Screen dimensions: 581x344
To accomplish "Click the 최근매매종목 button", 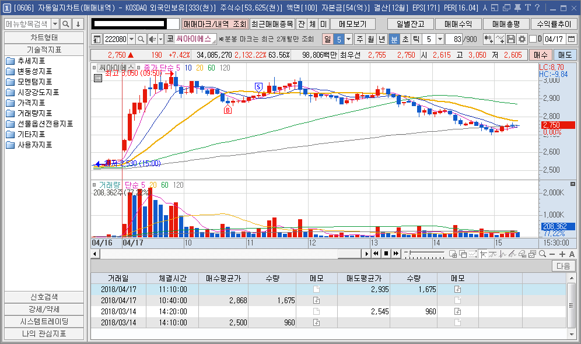I will [x=272, y=24].
